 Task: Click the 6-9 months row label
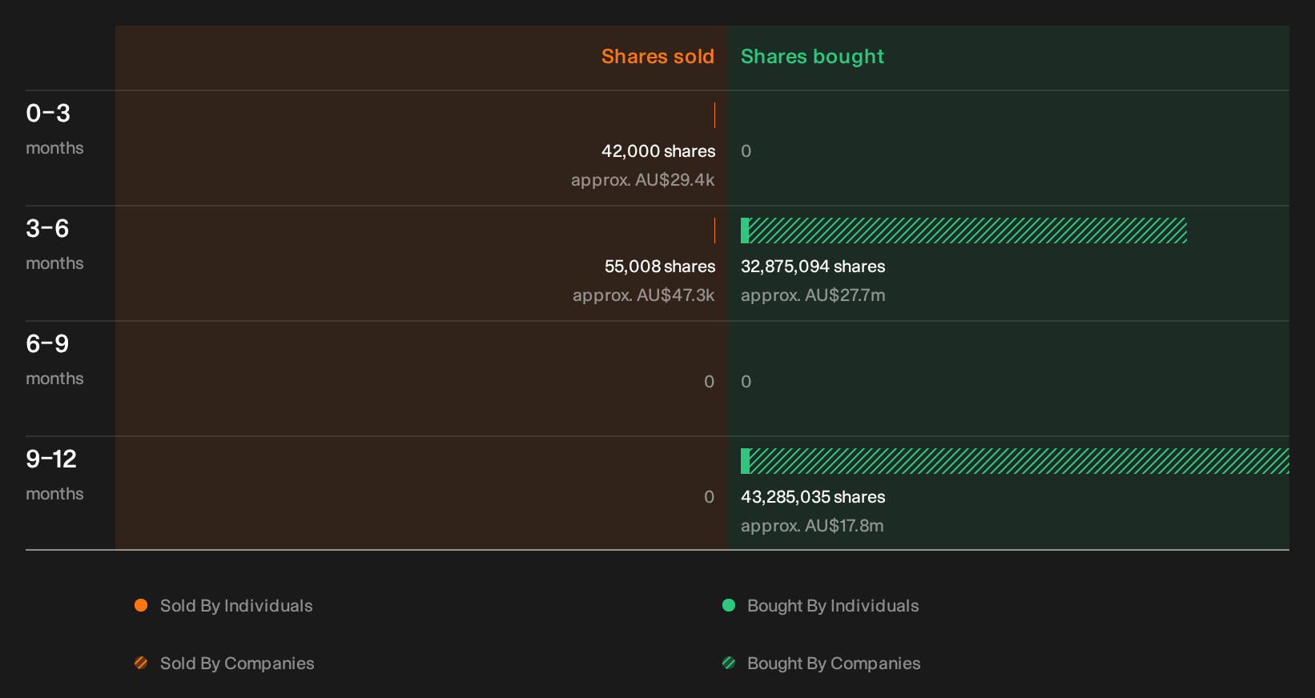[x=54, y=359]
